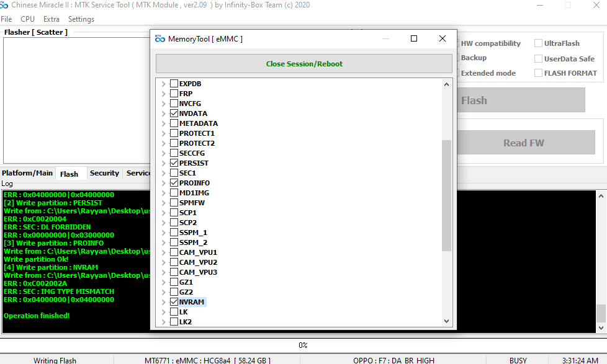
Task: Expand the SEC1 tree node
Action: click(x=163, y=173)
